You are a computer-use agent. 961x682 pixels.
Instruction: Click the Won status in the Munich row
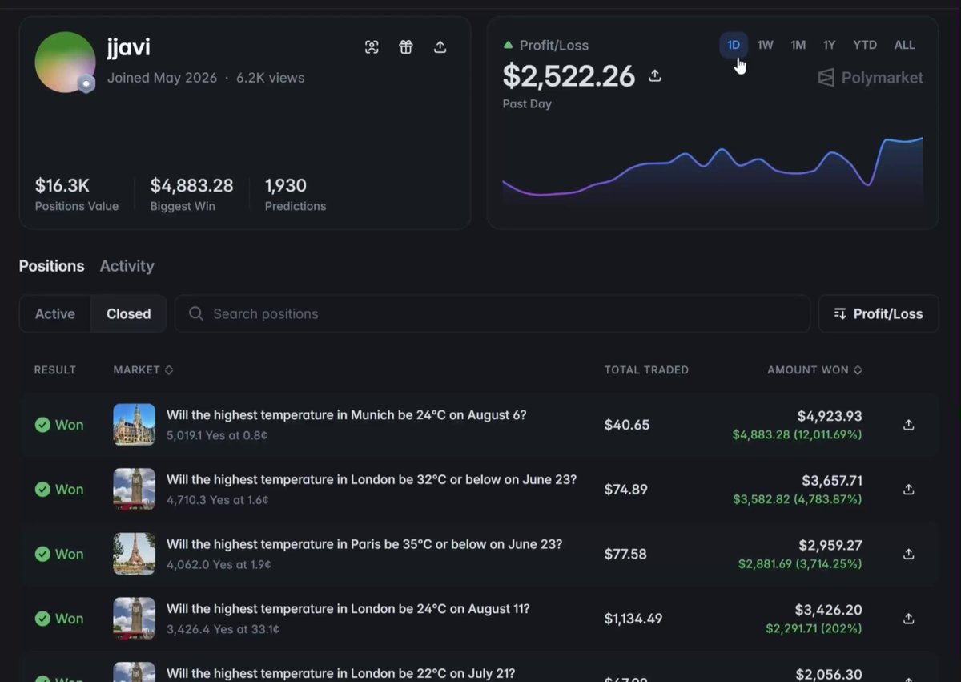click(59, 425)
